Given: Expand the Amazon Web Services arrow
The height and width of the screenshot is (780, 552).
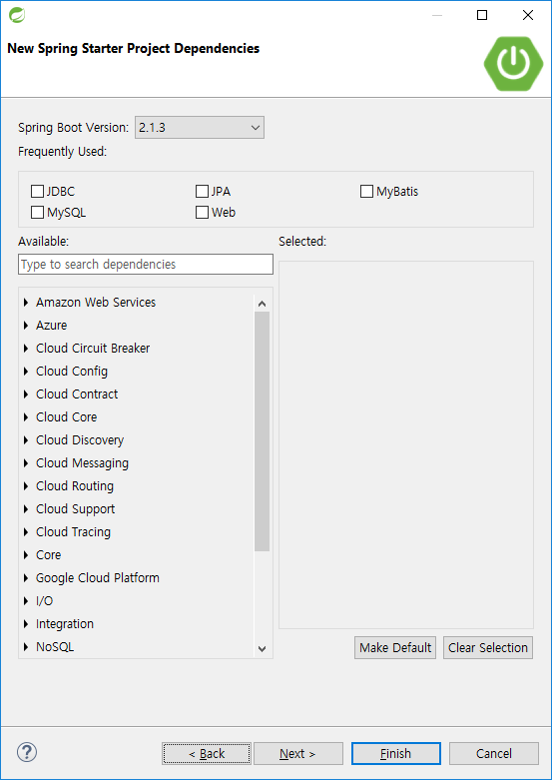Looking at the screenshot, I should [26, 302].
